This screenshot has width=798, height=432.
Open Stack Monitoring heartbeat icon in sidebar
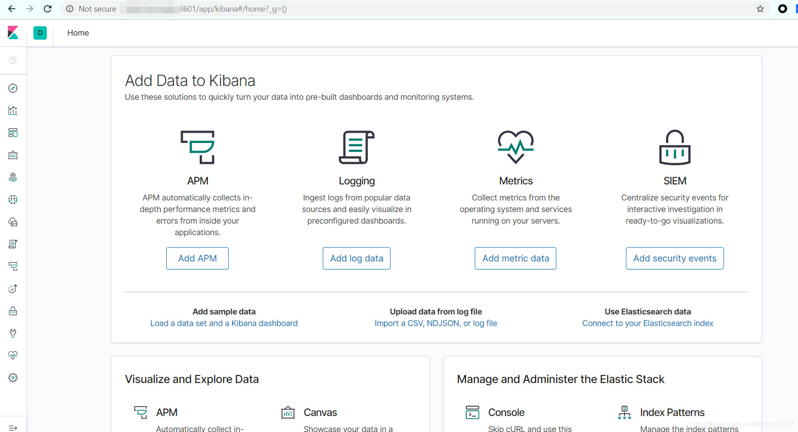pos(13,355)
